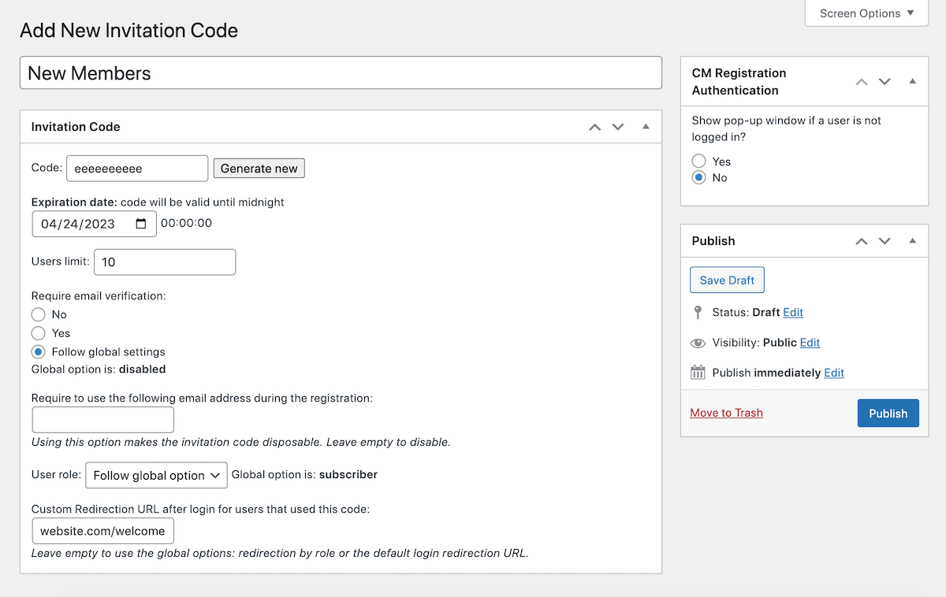The width and height of the screenshot is (946, 597).
Task: Edit the Visibility setting link
Action: click(x=810, y=343)
